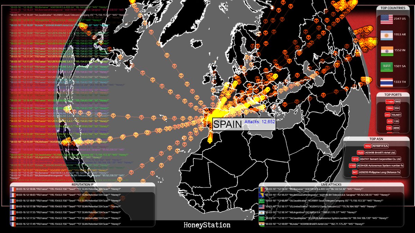
Task: Click the Argentina flag on the 12:18:14 attack row
Action: tap(262, 213)
